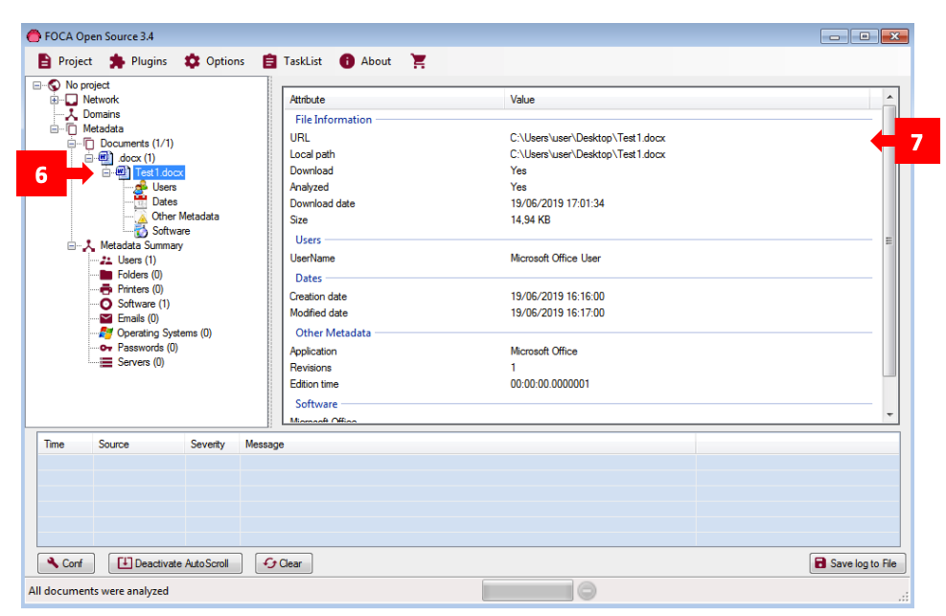Click the Other Metadata group header
The width and height of the screenshot is (946, 616).
click(x=333, y=332)
